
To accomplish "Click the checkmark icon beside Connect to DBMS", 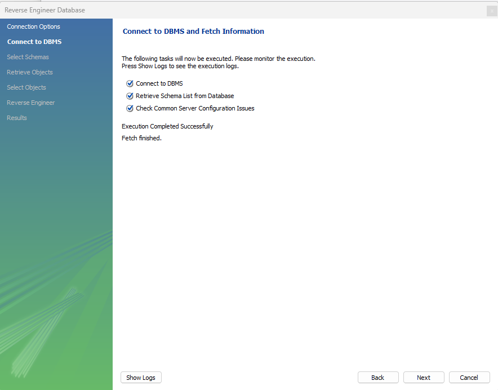I will click(x=130, y=83).
